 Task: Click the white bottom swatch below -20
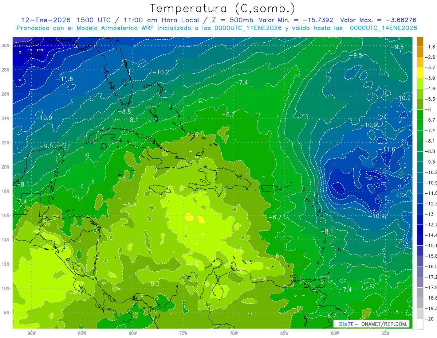coord(420,324)
